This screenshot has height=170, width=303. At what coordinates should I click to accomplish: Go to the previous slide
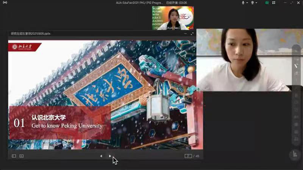point(101,156)
